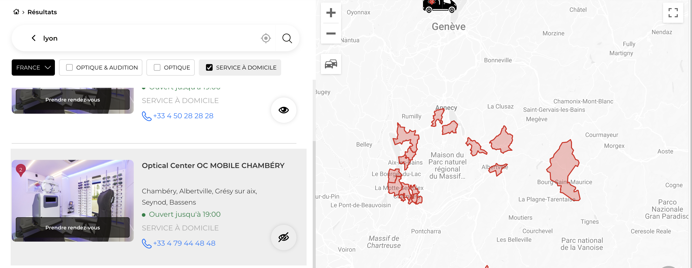The width and height of the screenshot is (692, 268).
Task: Enter map fullscreen mode
Action: point(673,13)
